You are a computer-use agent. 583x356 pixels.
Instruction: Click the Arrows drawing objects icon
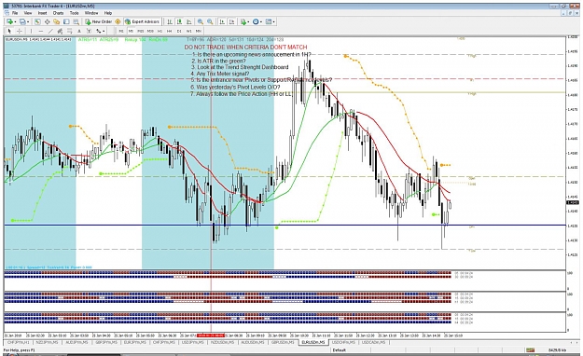[x=99, y=31]
